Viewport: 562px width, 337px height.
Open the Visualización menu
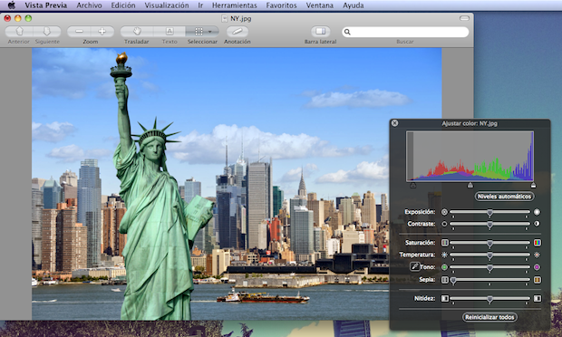point(167,5)
